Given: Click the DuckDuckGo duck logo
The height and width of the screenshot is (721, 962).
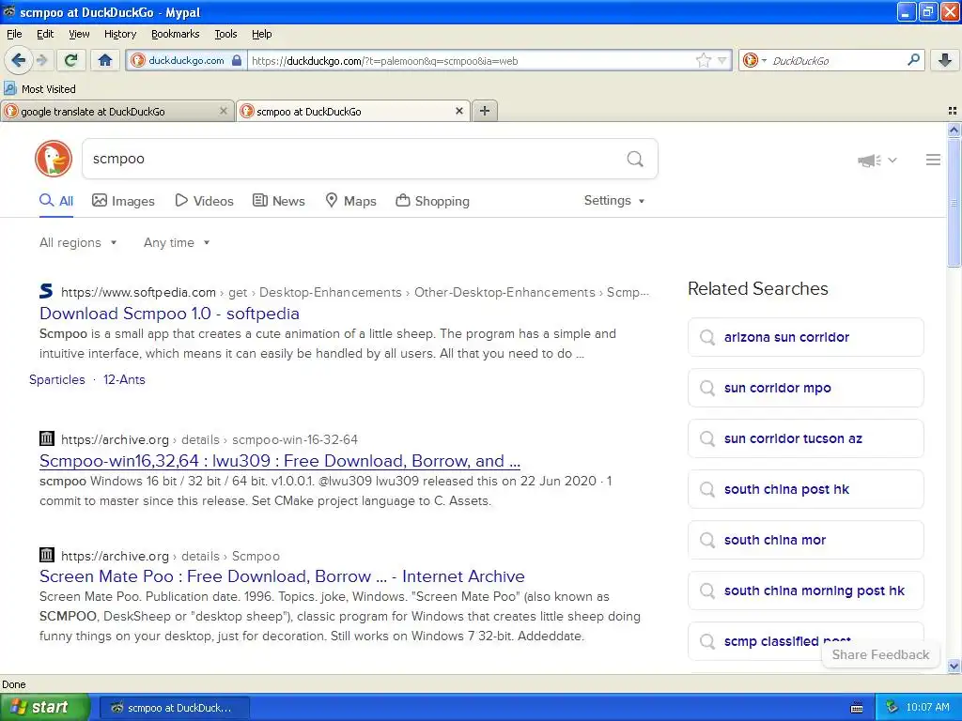Looking at the screenshot, I should tap(54, 159).
